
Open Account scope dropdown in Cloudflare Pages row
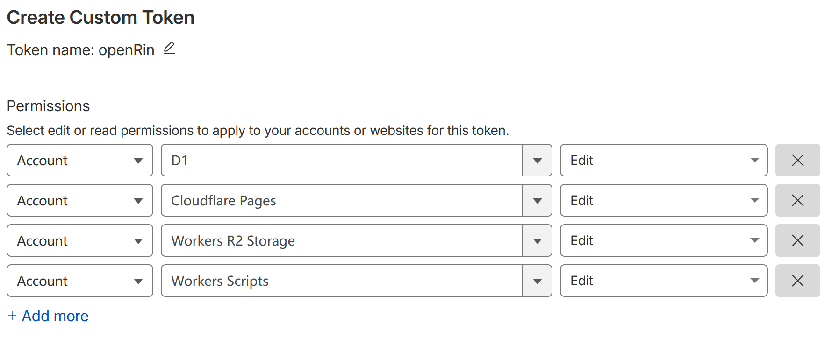pyautogui.click(x=80, y=200)
